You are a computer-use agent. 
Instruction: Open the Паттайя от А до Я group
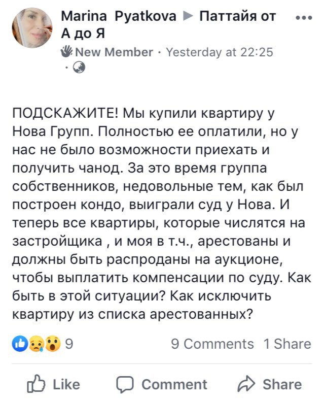coord(168,25)
